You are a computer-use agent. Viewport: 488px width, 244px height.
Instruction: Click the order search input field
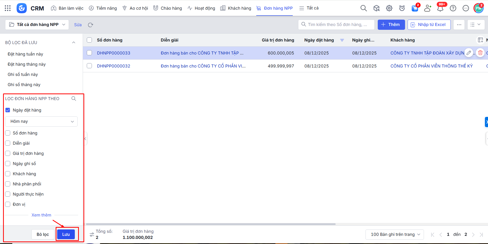point(337,25)
